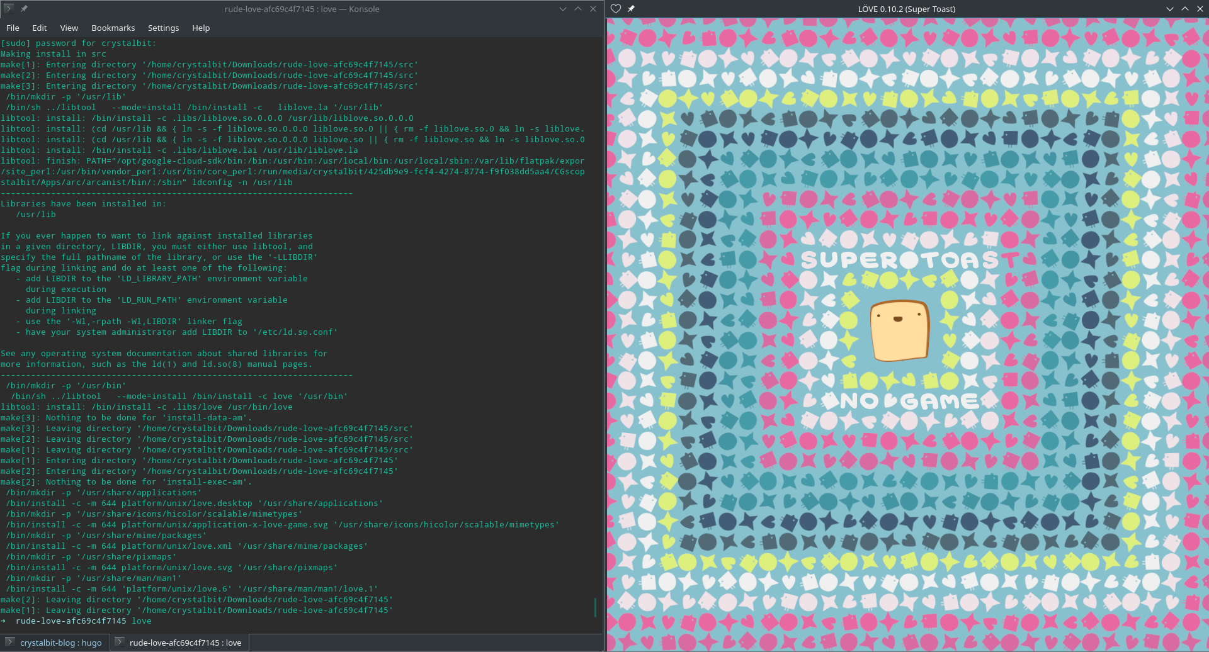This screenshot has height=652, width=1209.
Task: Click the LÖVE 0.10.2 (Super Toast) window title
Action: (x=906, y=9)
